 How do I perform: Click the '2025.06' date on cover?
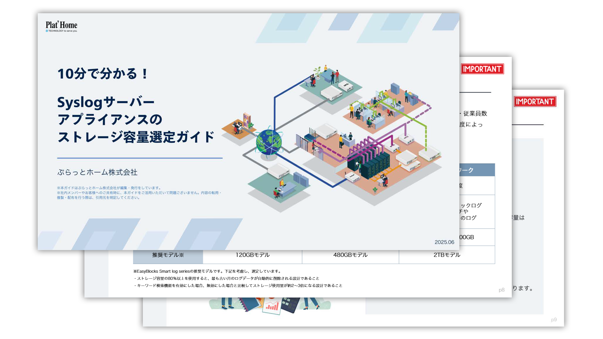click(x=444, y=242)
